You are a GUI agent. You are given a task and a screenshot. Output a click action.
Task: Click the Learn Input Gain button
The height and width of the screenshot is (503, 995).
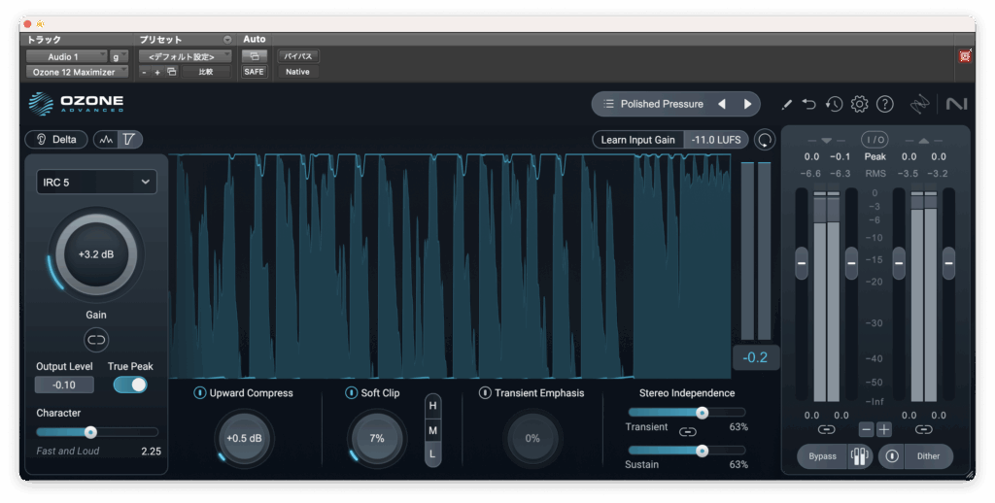[637, 140]
